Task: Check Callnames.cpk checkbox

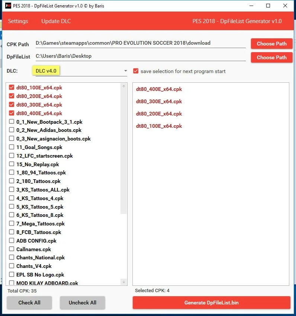Action: [x=12, y=249]
